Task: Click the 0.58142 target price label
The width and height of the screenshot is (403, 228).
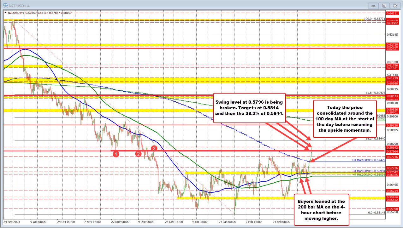Action: (x=394, y=147)
